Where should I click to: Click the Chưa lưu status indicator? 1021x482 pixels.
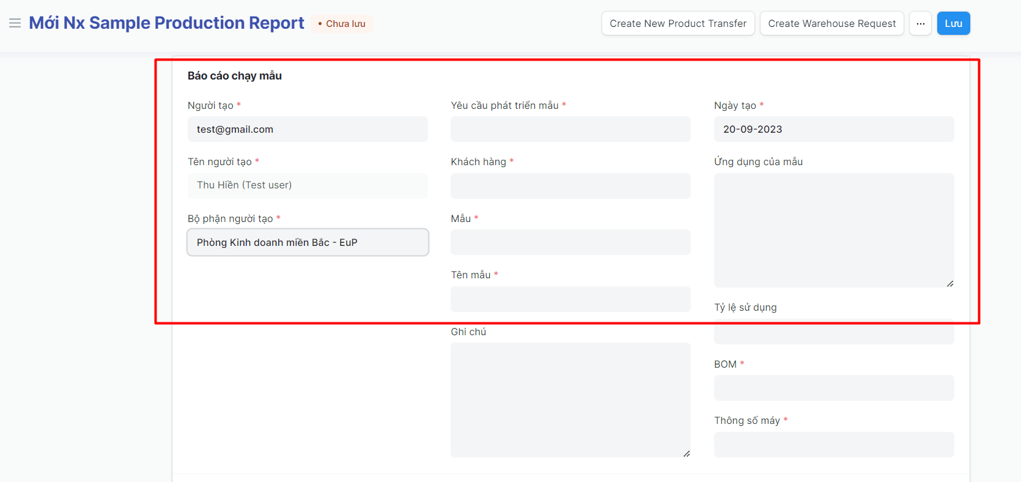(342, 24)
